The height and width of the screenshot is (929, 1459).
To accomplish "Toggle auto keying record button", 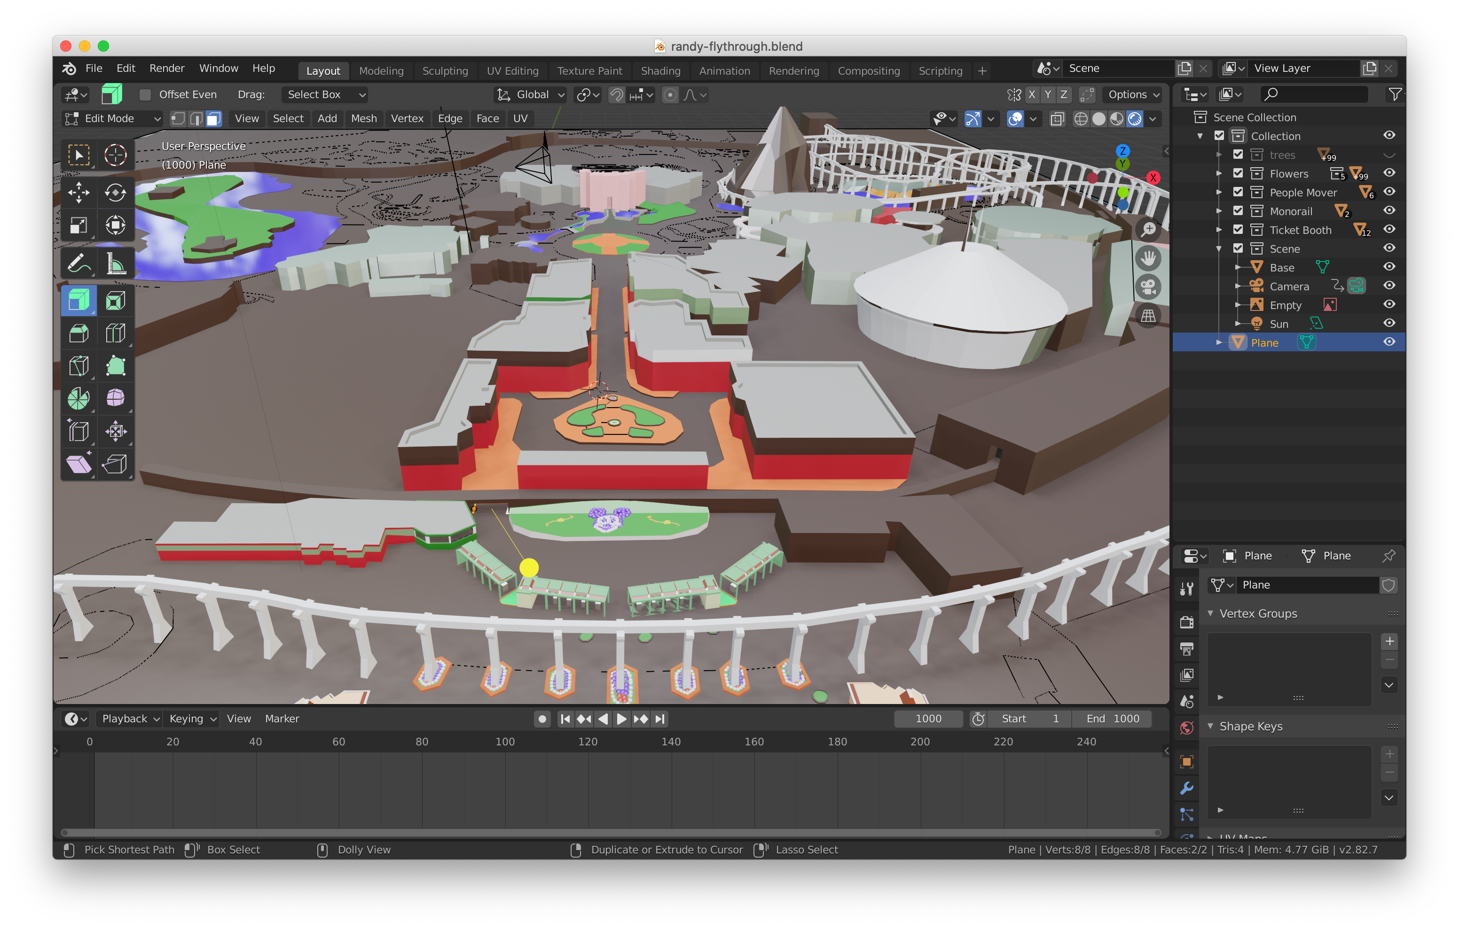I will coord(542,719).
